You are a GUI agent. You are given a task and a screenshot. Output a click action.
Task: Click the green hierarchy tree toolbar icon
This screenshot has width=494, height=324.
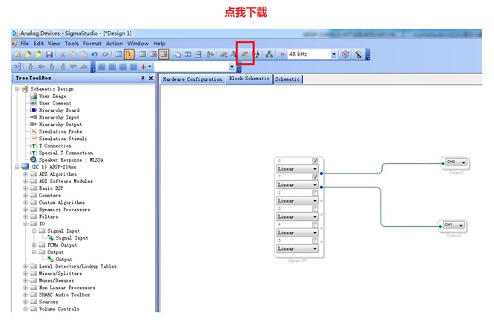coord(269,54)
